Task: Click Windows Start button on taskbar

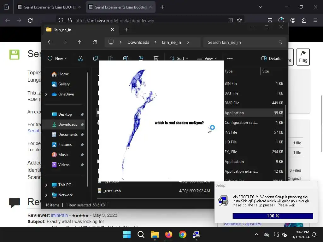Action: (x=127, y=234)
